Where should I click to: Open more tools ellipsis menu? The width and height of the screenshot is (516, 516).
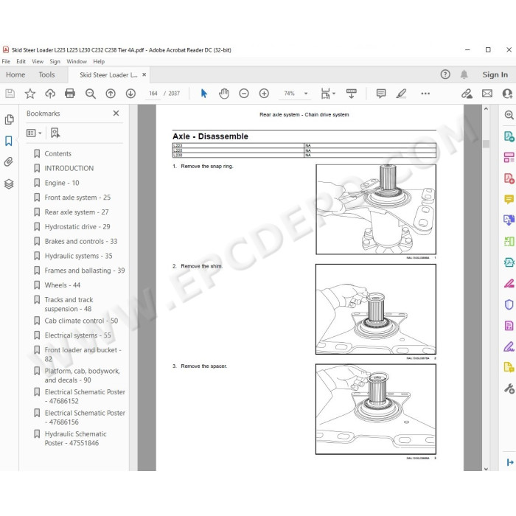(x=425, y=94)
